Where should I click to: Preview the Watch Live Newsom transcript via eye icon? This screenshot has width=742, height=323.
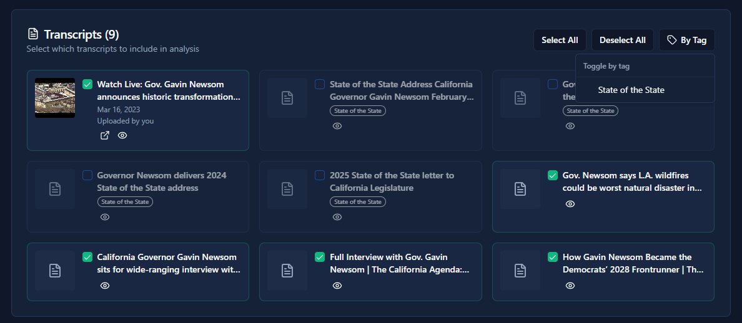click(122, 135)
